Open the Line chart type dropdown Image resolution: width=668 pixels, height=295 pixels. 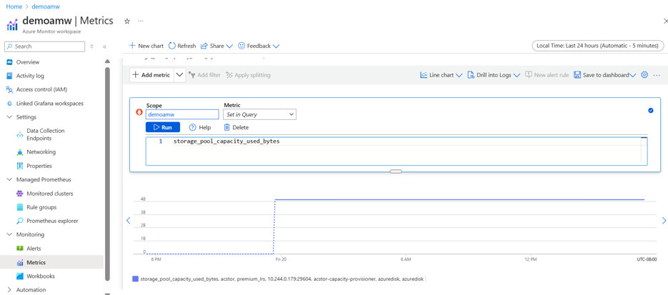[x=441, y=75]
